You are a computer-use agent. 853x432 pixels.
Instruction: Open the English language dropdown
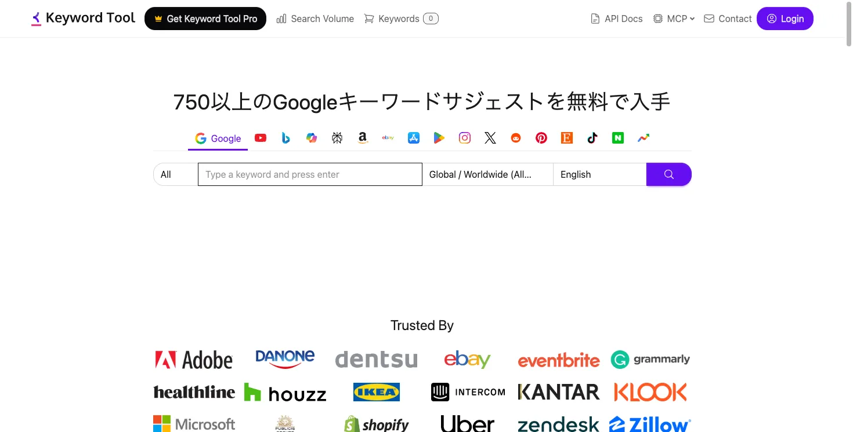[x=599, y=174]
